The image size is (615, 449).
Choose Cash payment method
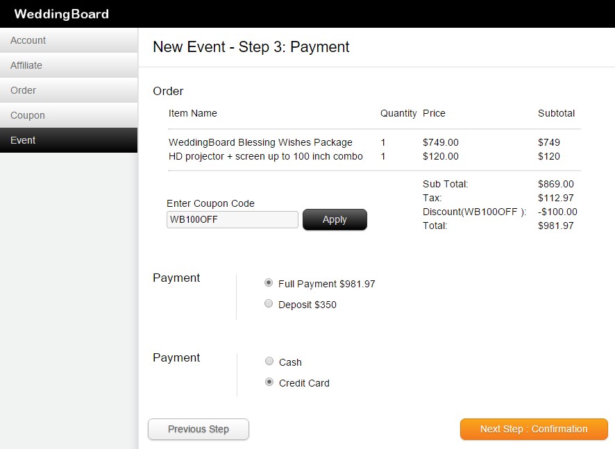(269, 361)
